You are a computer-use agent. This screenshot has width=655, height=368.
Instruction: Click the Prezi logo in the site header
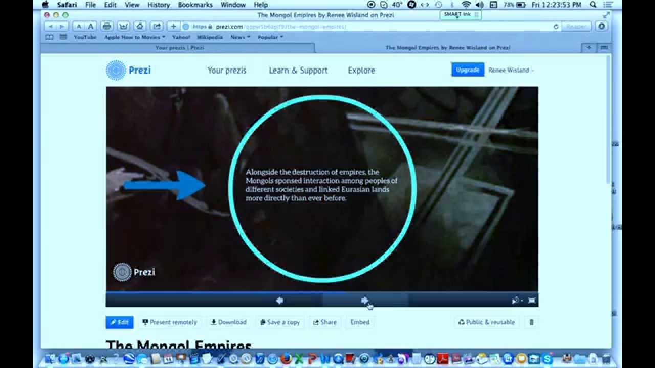128,70
